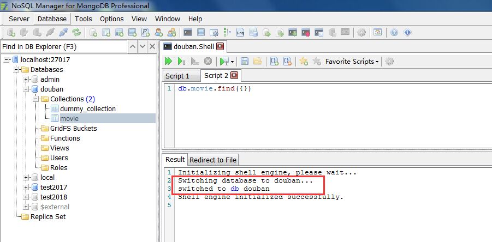This screenshot has width=492, height=242.
Task: Select the Replica Set folder
Action: point(48,216)
